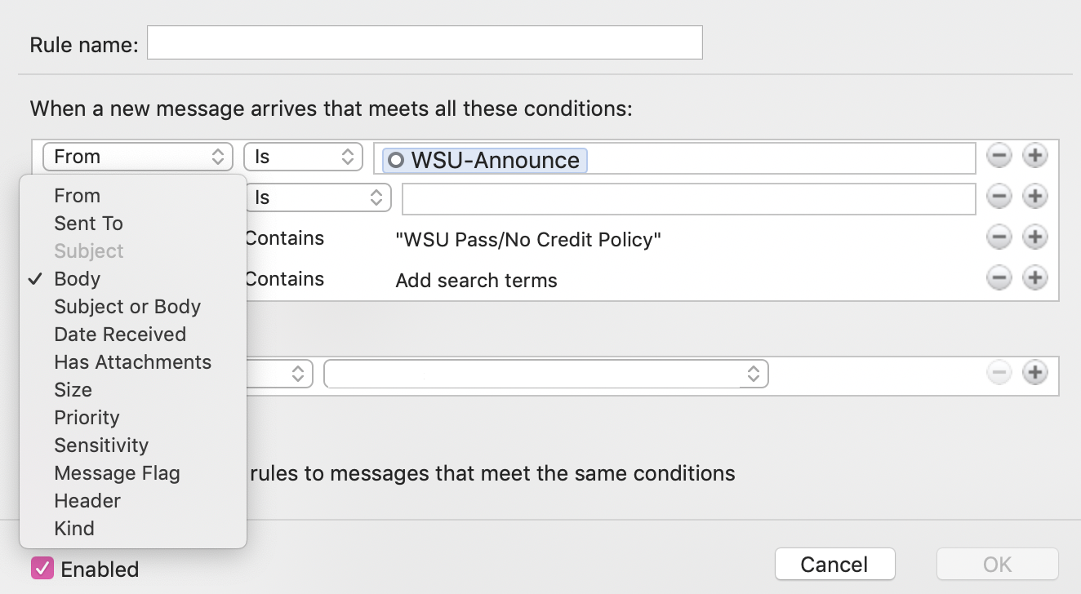Viewport: 1081px width, 594px height.
Task: Select the "Message Flag" menu option
Action: [x=117, y=473]
